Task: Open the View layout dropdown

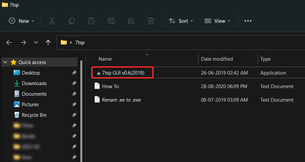Action: pos(217,21)
